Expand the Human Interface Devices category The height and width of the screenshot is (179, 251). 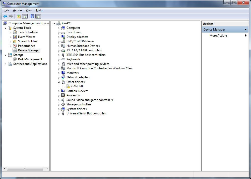[59, 46]
